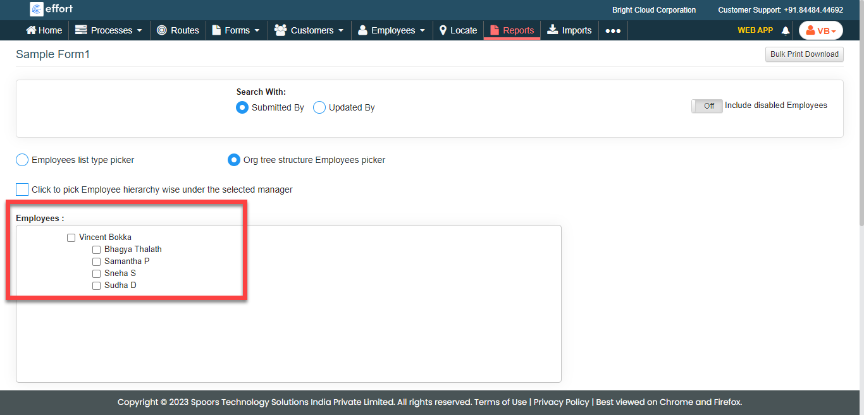Expand the Processes dropdown menu
864x415 pixels.
pyautogui.click(x=109, y=30)
